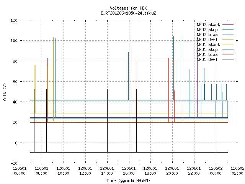Click the dark blue NPD1 stop spike near 16:00

(x=129, y=76)
